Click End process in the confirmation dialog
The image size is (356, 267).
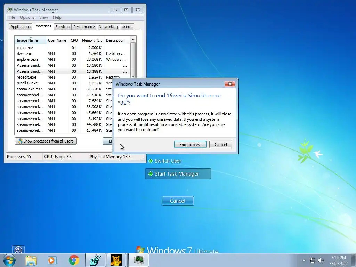click(190, 145)
